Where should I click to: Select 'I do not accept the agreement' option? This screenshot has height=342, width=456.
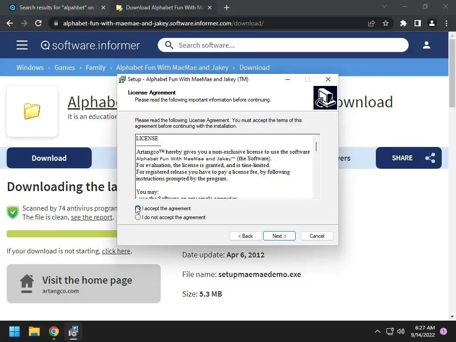click(138, 217)
